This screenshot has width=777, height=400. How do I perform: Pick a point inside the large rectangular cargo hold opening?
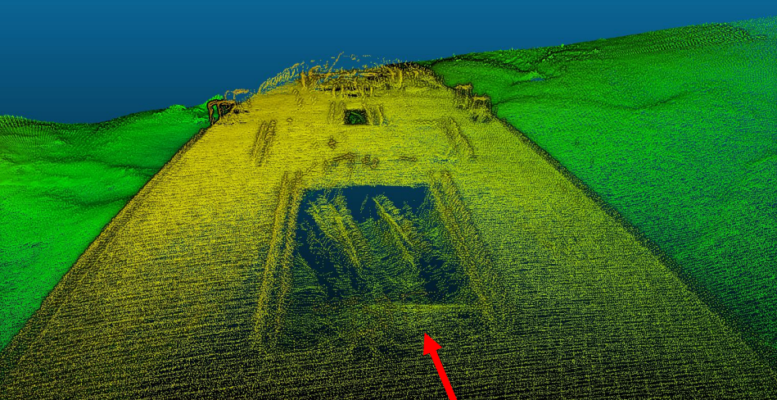(x=379, y=243)
